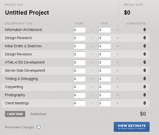Click the Photography rate input

pos(104,95)
